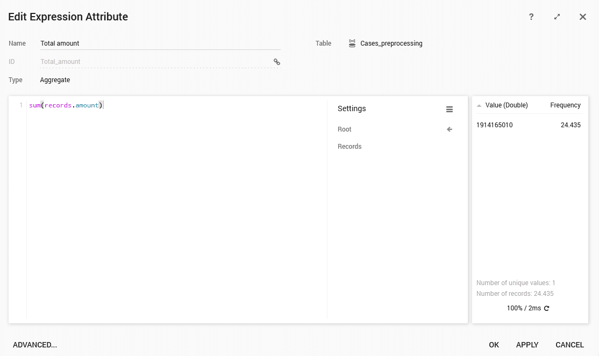Viewport: 599px width, 356px height.
Task: Click the link icon beside the ID field
Action: (x=277, y=62)
